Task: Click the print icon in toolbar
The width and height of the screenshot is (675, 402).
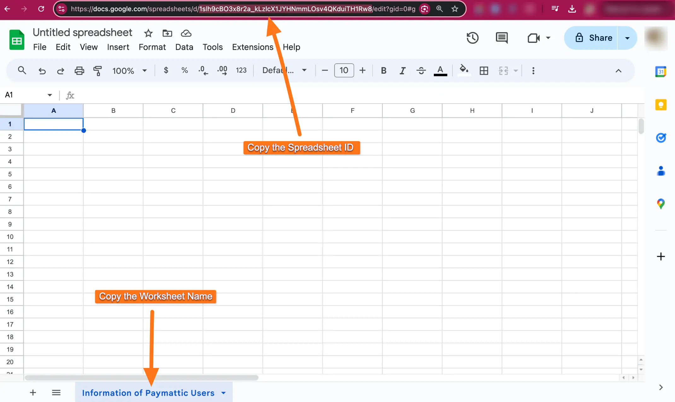Action: click(79, 71)
